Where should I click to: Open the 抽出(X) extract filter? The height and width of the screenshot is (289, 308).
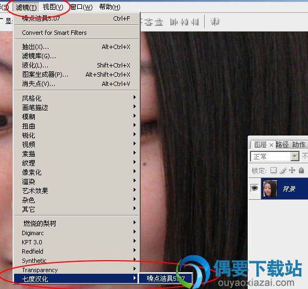click(x=77, y=47)
